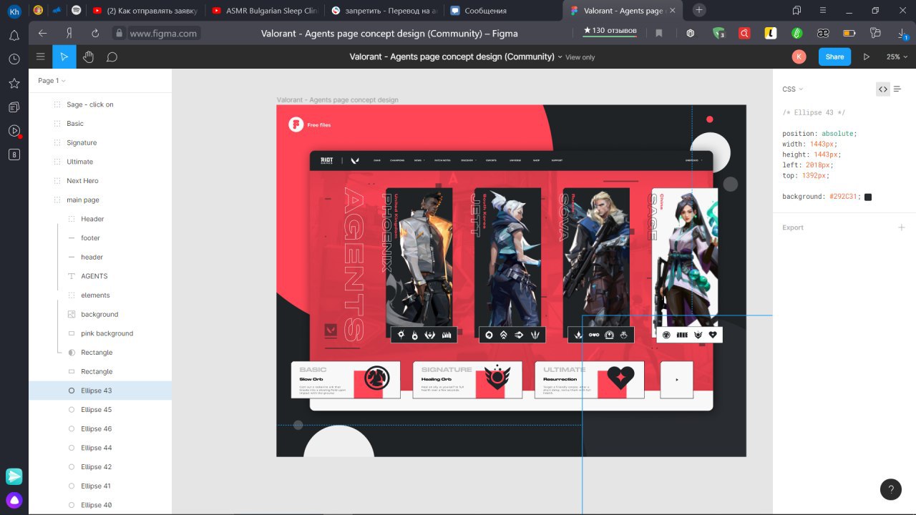Bookmark this page icon
Viewport: 916px width, 515px height.
659,33
